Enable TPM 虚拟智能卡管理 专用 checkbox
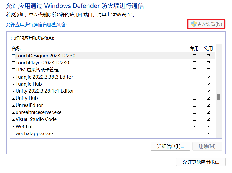 (194, 70)
